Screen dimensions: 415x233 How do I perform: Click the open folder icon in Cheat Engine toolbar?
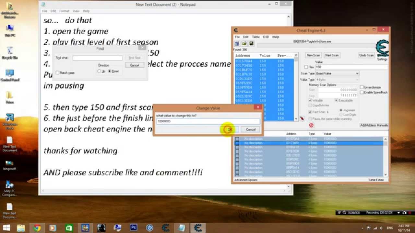(x=244, y=43)
